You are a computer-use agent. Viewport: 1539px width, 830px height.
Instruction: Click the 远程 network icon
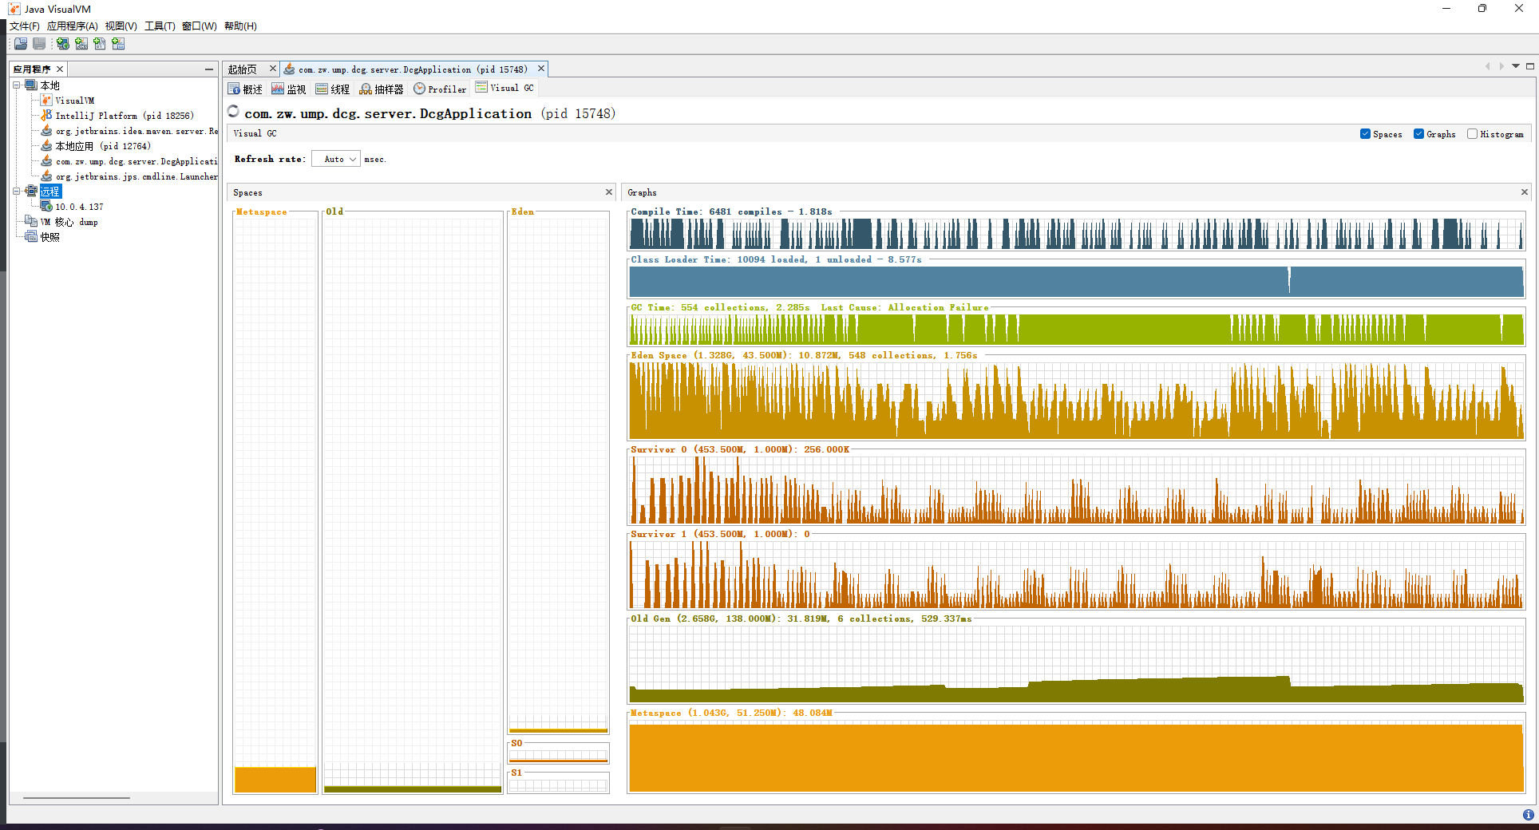coord(31,192)
